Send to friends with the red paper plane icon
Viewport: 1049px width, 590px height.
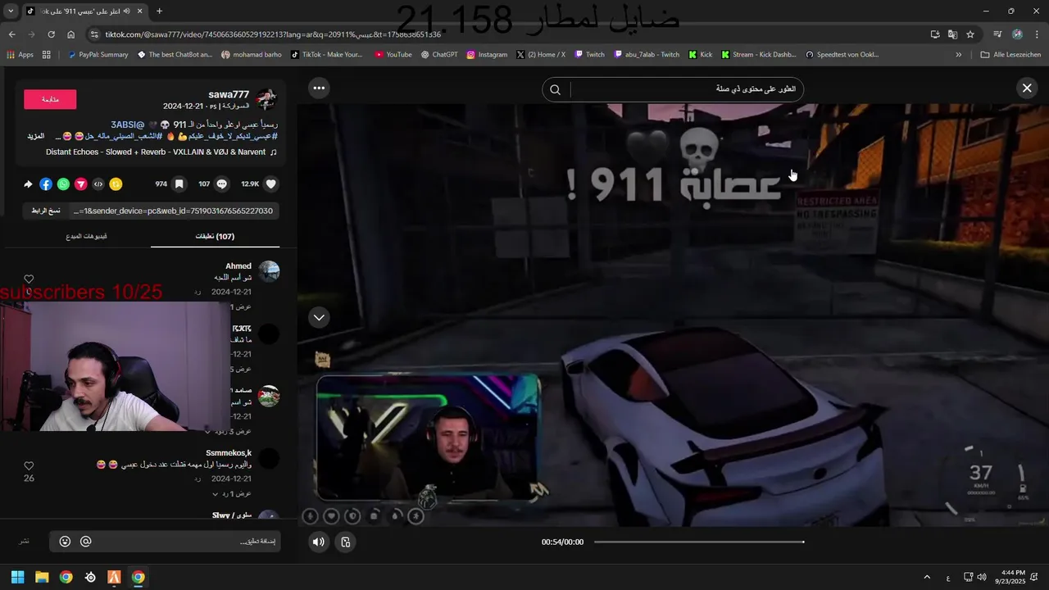tap(81, 184)
